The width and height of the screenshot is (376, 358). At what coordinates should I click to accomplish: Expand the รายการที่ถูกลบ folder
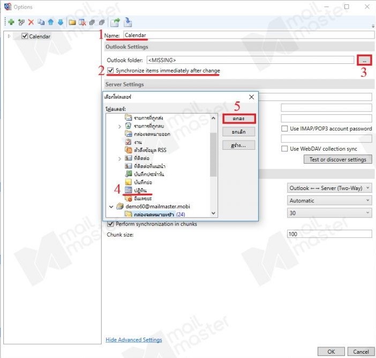[119, 126]
